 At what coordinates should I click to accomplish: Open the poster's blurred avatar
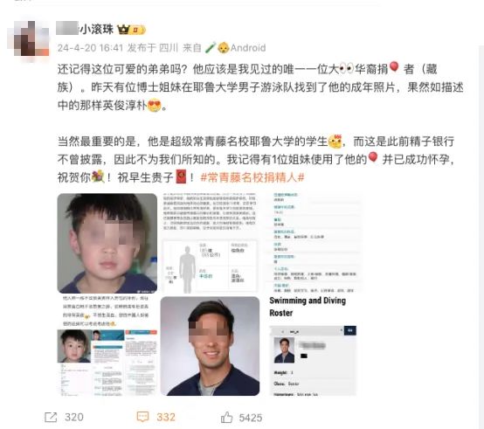click(29, 38)
